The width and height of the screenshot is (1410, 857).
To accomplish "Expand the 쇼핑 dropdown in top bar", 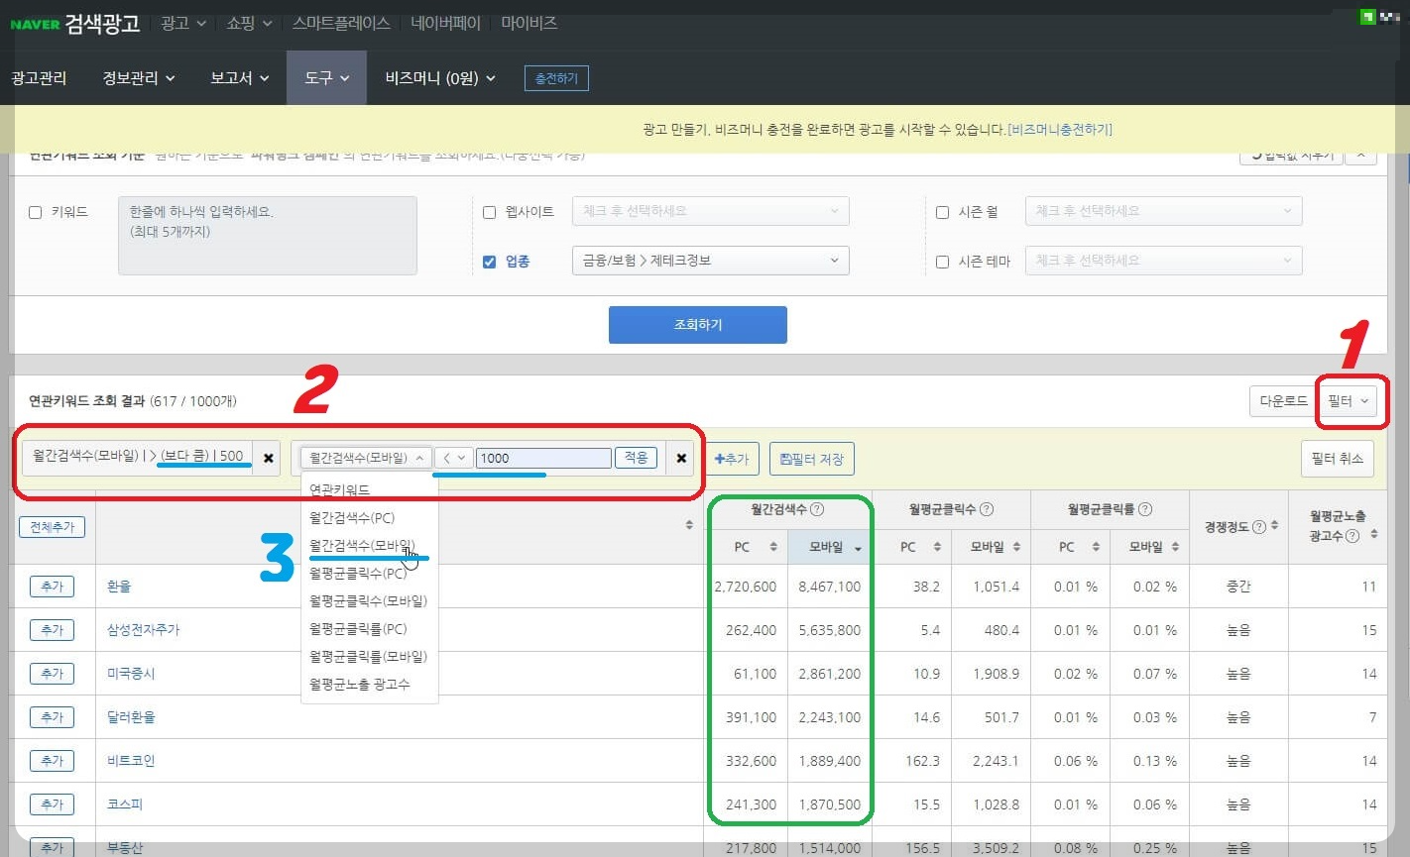I will pos(249,23).
